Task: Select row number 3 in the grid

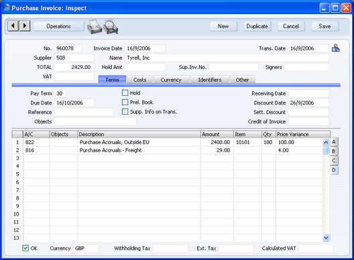Action: [17, 158]
